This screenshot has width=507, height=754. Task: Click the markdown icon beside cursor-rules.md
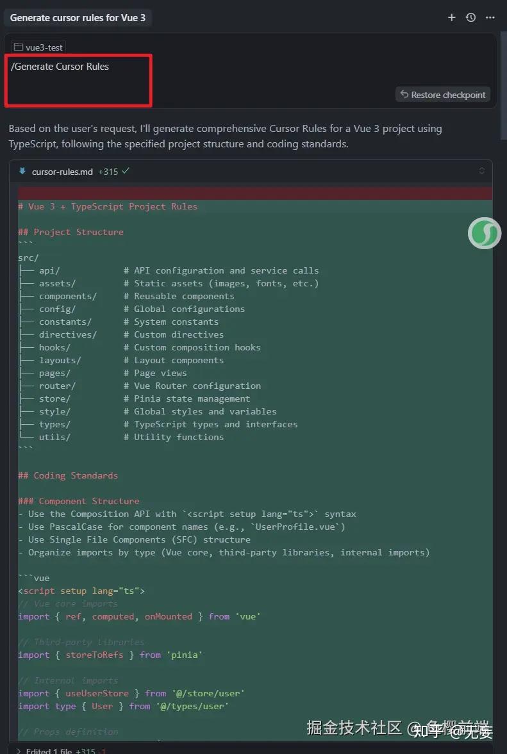(21, 171)
